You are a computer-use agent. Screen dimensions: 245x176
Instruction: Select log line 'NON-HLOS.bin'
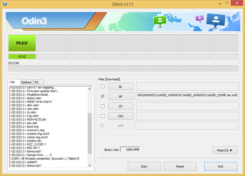[x=28, y=119]
